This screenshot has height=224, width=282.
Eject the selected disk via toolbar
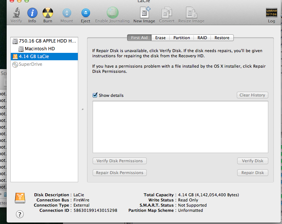pyautogui.click(x=86, y=13)
